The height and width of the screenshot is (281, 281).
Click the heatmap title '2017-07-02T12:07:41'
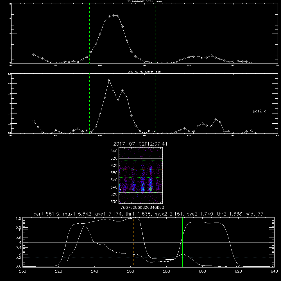point(140,144)
